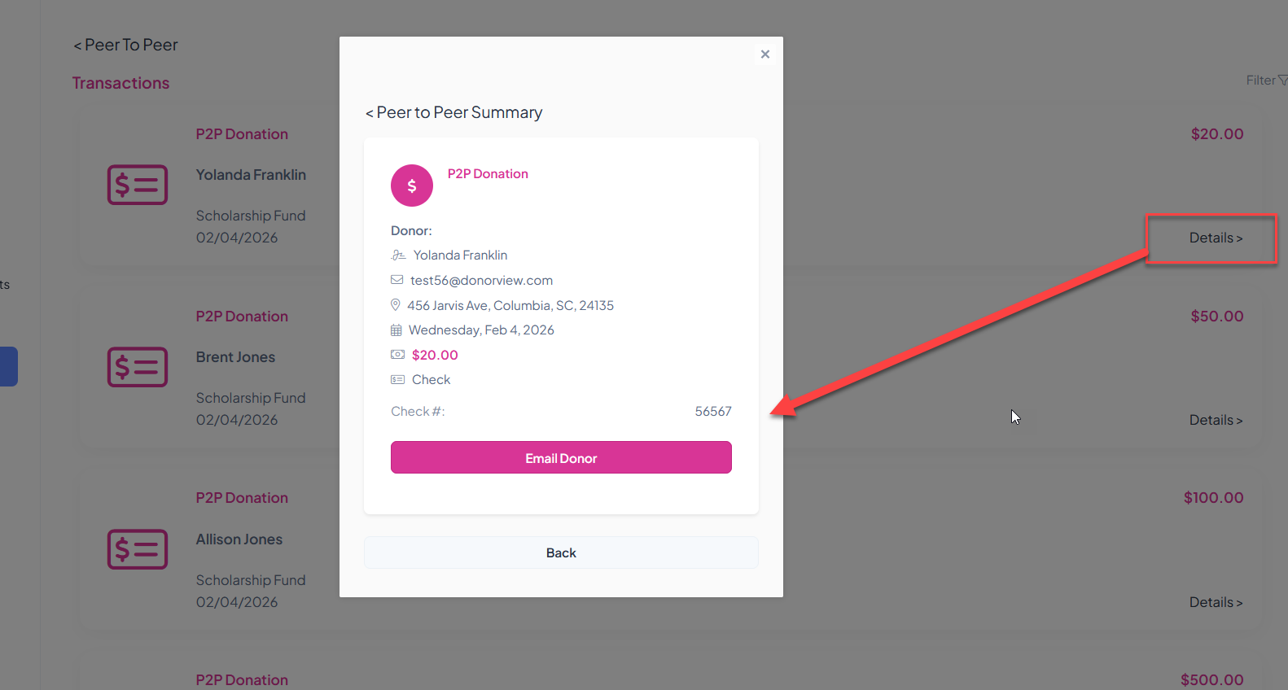The image size is (1288, 690).
Task: Go back via Peer to Peer Summary header
Action: (x=453, y=113)
